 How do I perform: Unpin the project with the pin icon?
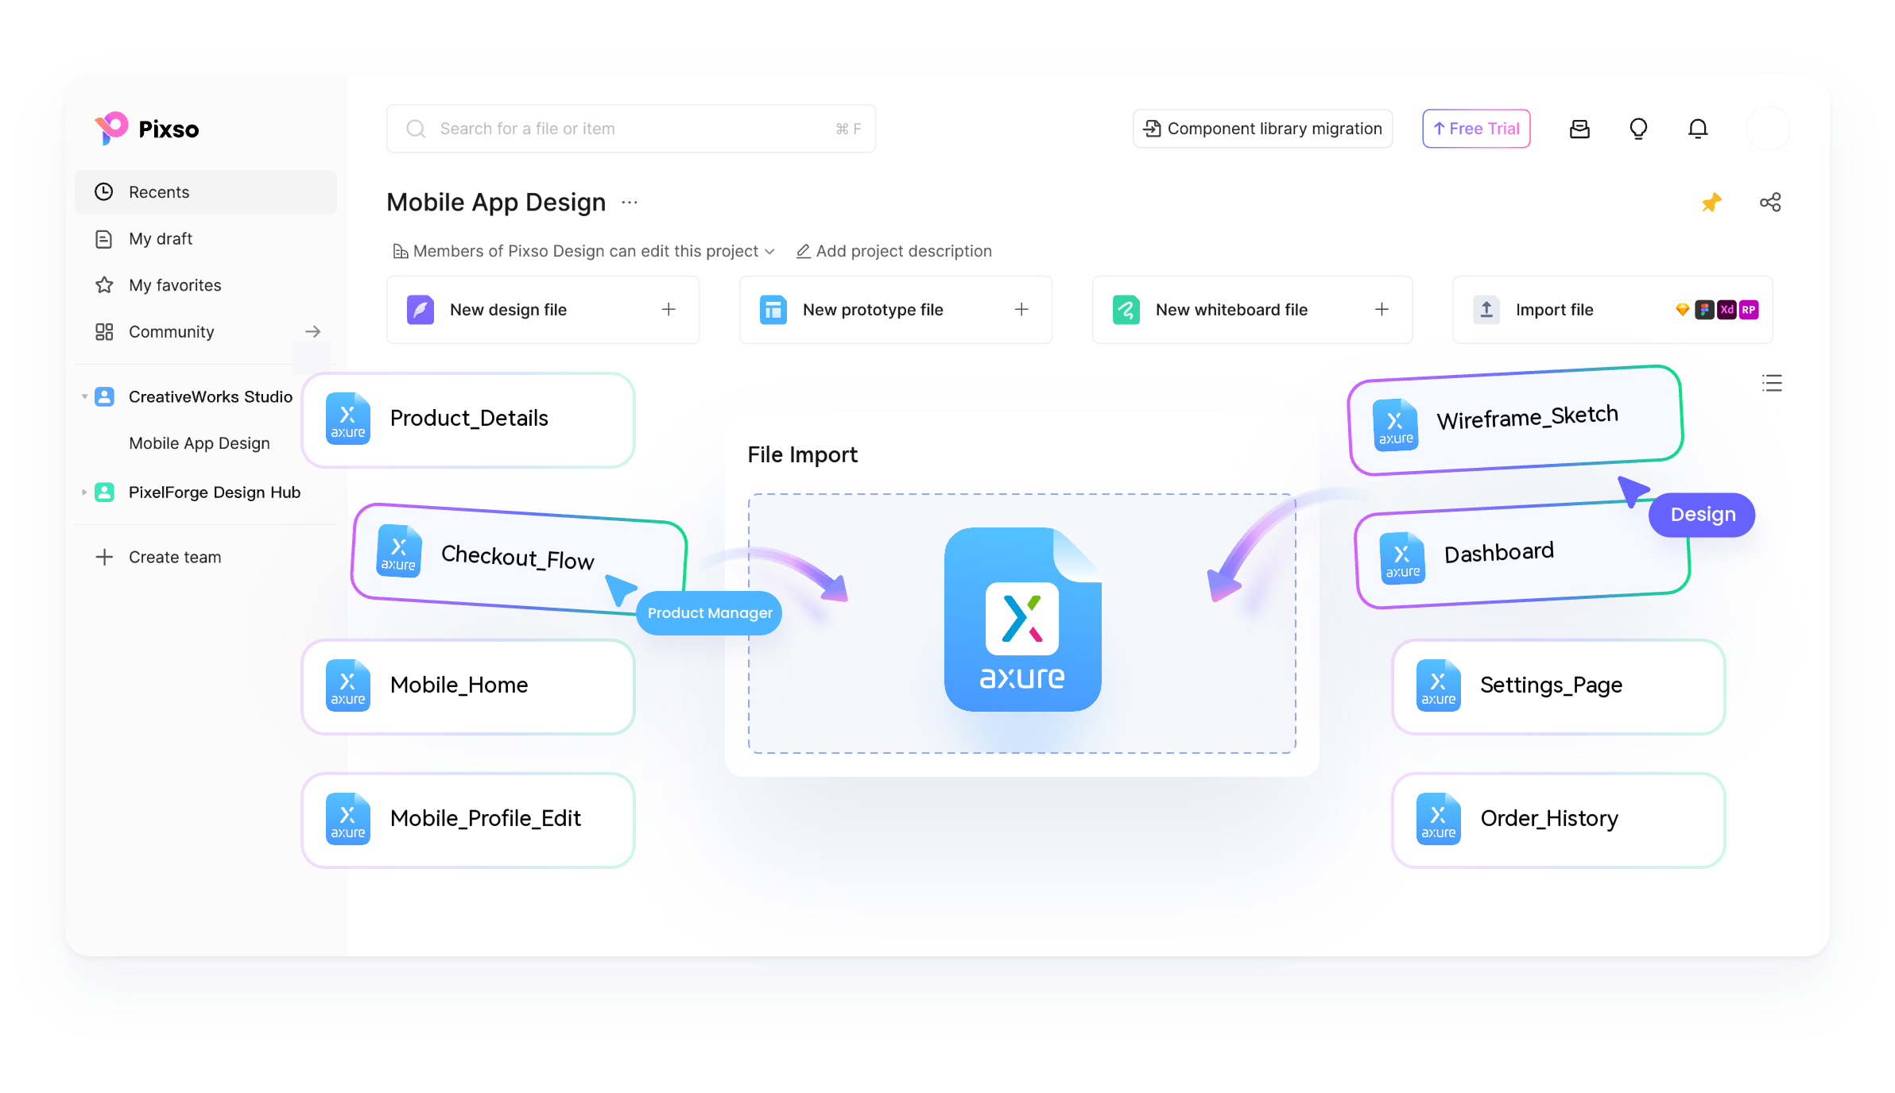click(1711, 203)
